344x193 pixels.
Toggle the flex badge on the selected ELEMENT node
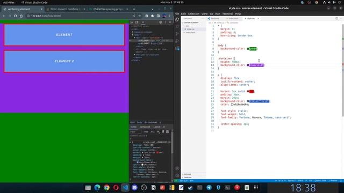click(x=158, y=41)
